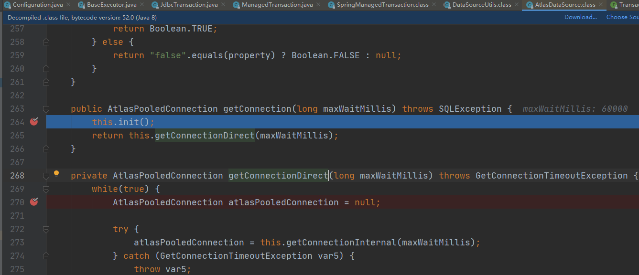Click the file icon on BaseExecutor.java tab

81,5
